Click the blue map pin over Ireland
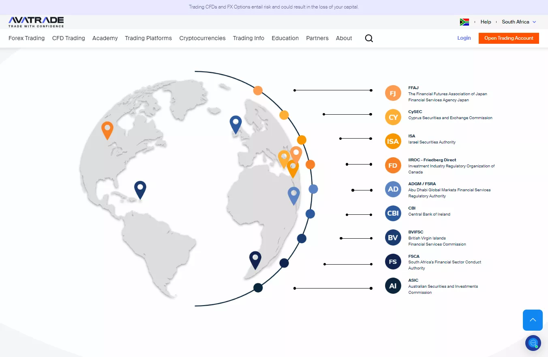 point(235,124)
